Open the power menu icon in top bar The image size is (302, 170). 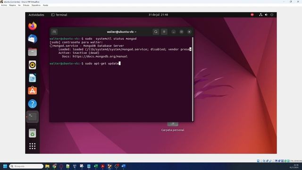(x=272, y=15)
